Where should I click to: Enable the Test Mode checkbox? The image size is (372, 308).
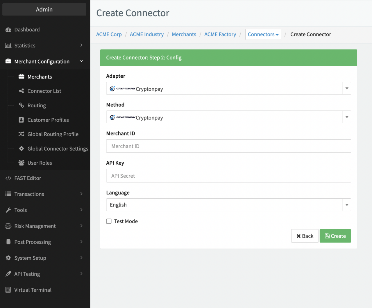coord(109,221)
